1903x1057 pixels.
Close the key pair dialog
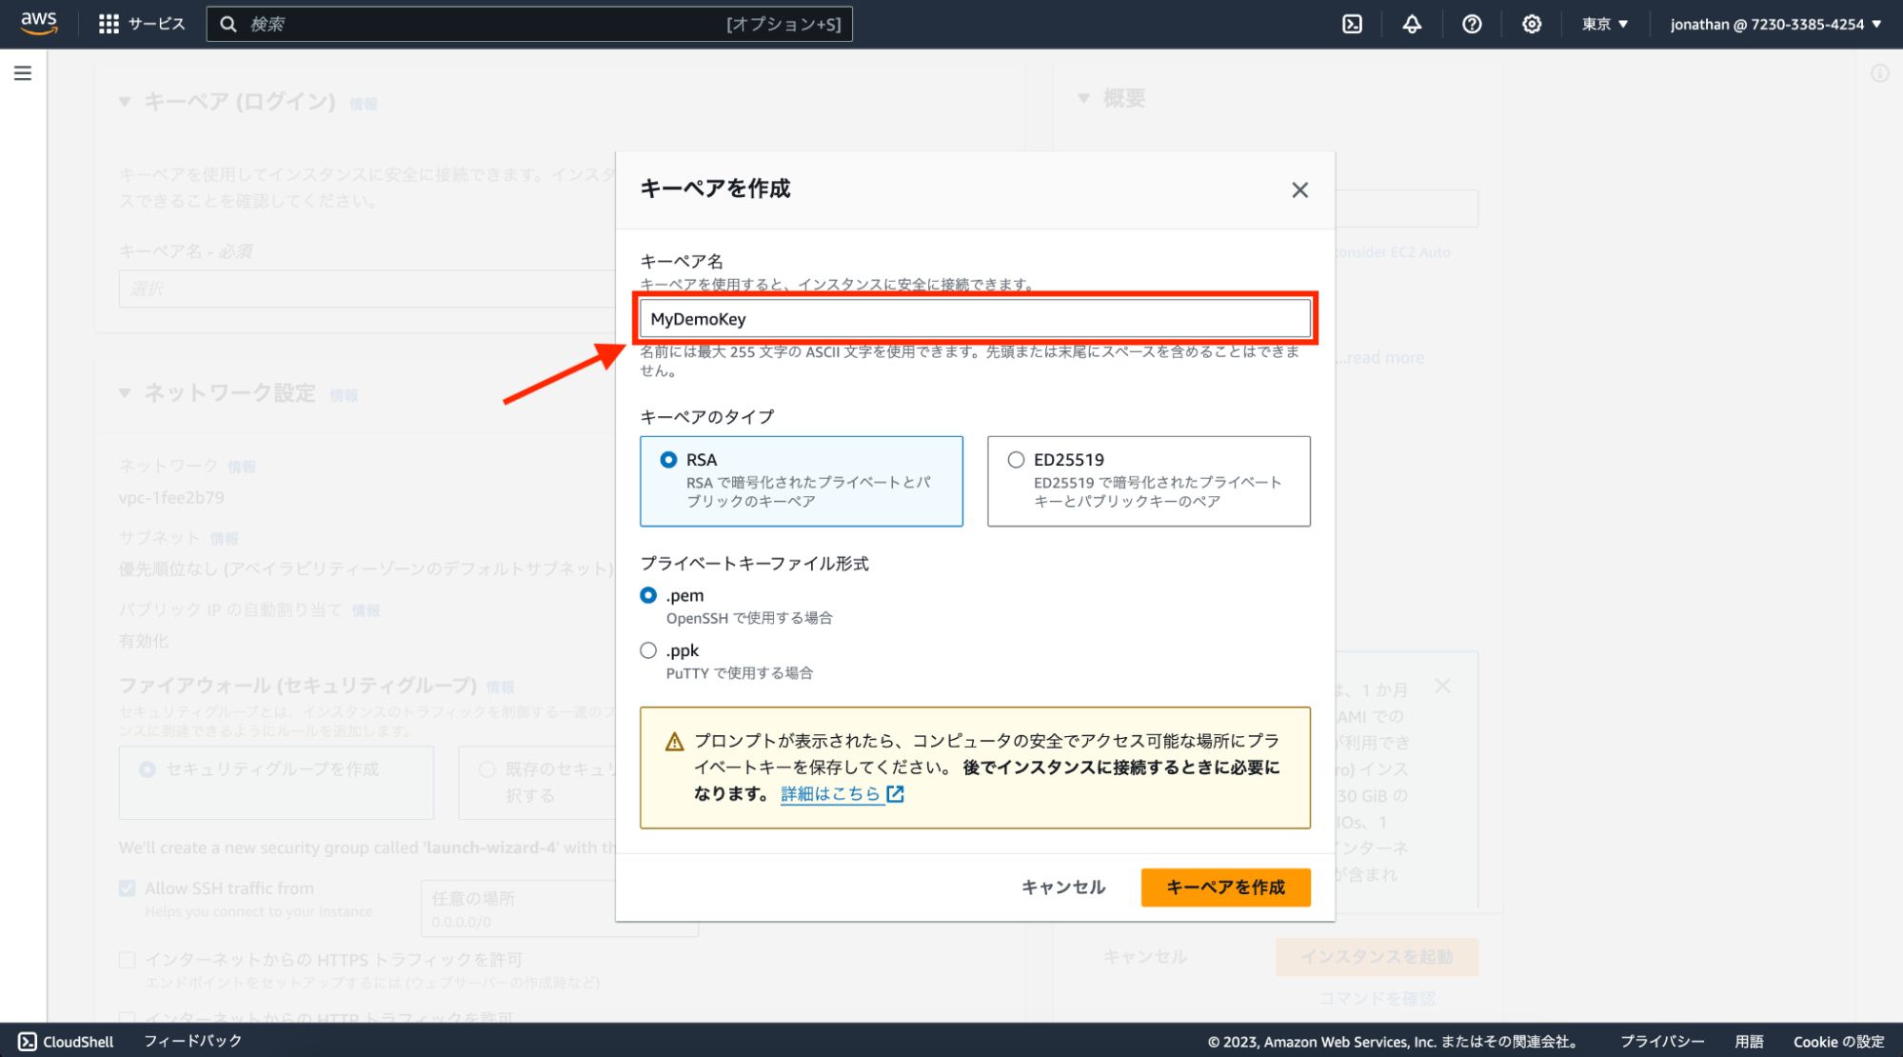tap(1299, 190)
